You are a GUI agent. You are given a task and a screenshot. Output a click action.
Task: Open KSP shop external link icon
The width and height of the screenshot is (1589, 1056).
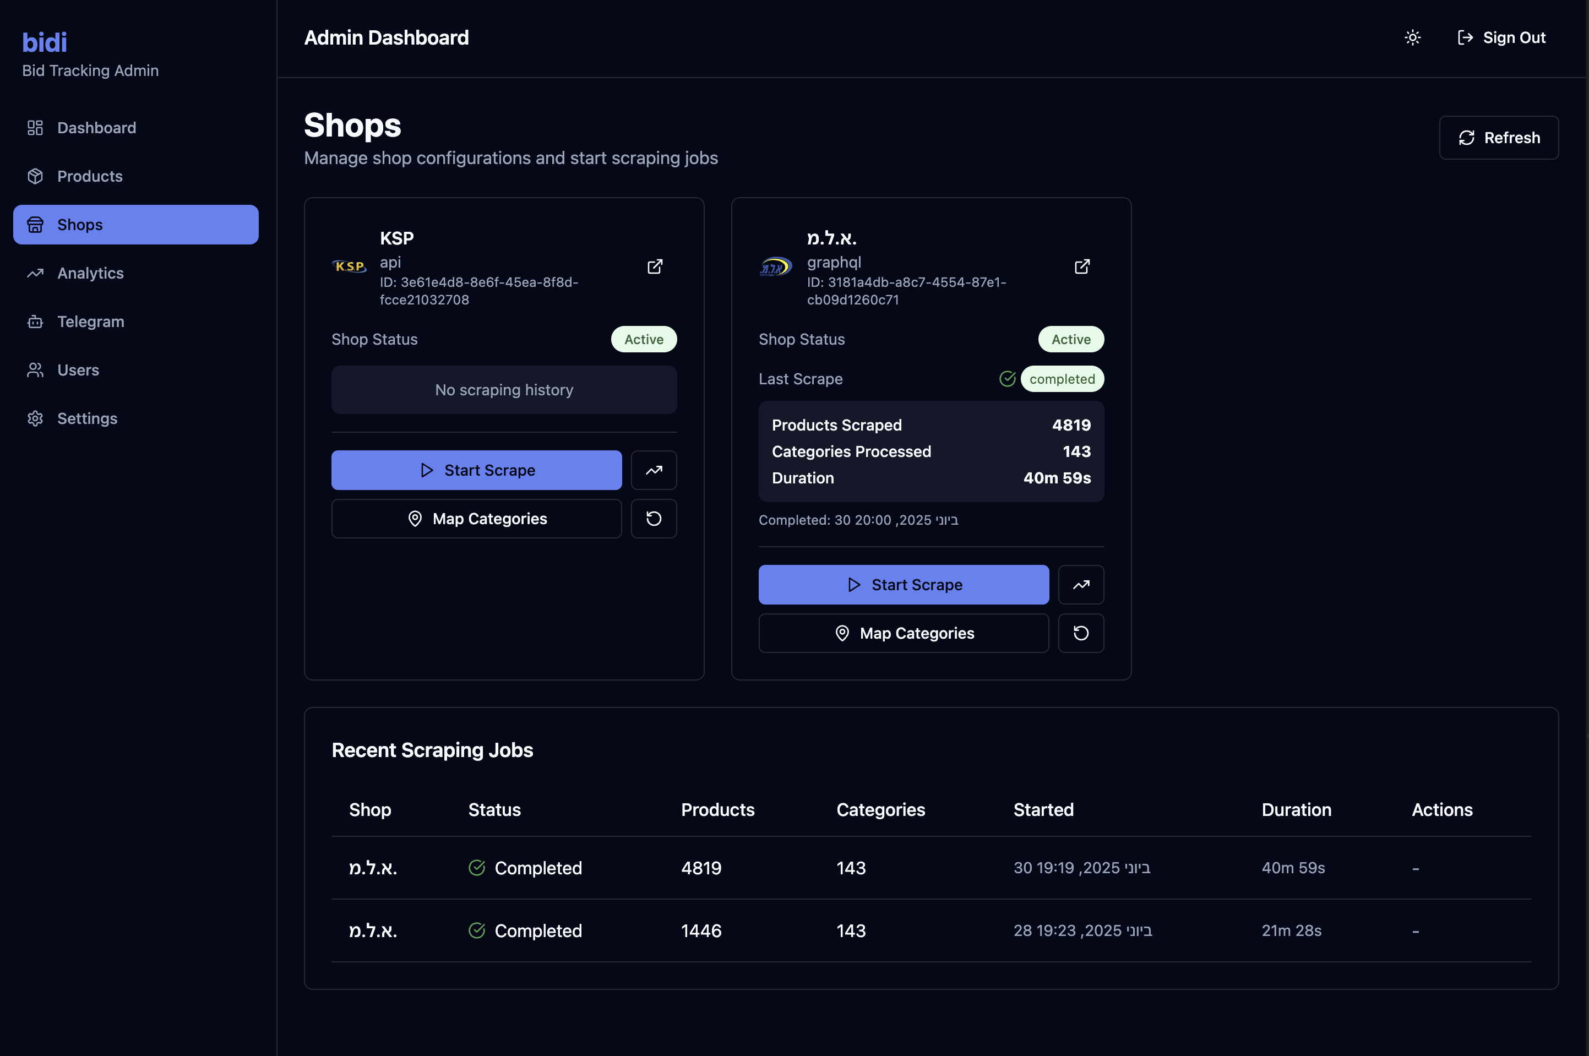(x=655, y=266)
